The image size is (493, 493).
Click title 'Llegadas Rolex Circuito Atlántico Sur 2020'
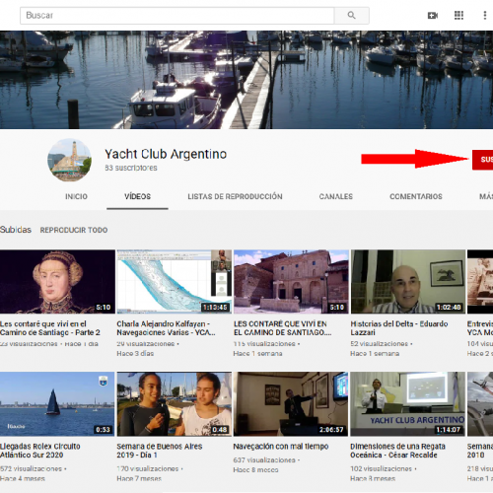click(40, 451)
